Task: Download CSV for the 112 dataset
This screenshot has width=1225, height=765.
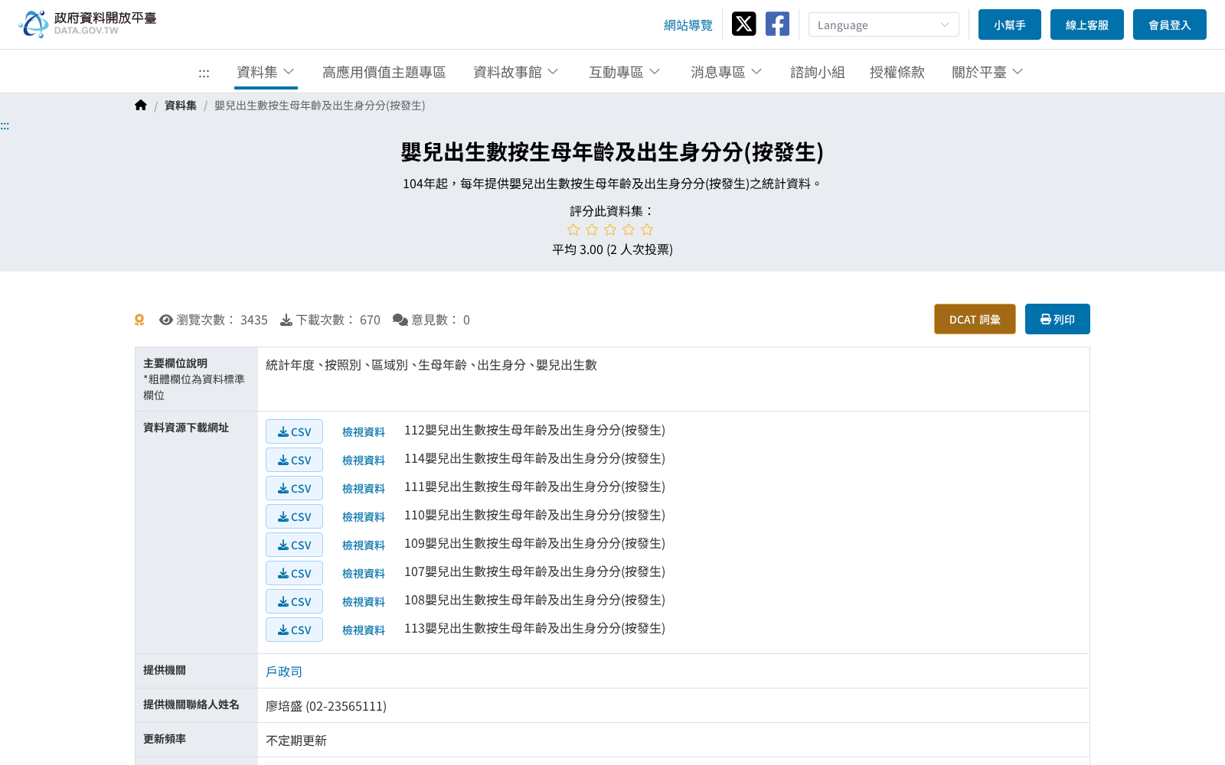Action: 294,431
